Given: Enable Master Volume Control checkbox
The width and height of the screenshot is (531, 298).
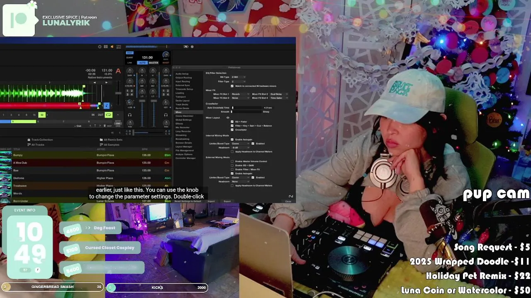Looking at the screenshot, I should [232, 161].
